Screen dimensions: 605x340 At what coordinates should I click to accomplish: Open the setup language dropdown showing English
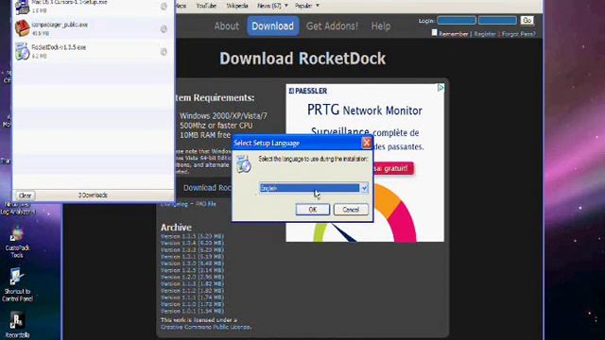click(x=314, y=188)
